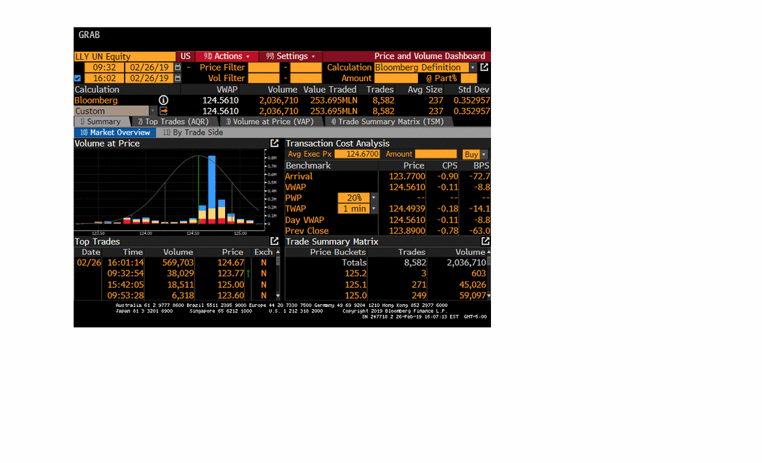
Task: Toggle the checkbox beside 16:02 end time
Action: [78, 78]
